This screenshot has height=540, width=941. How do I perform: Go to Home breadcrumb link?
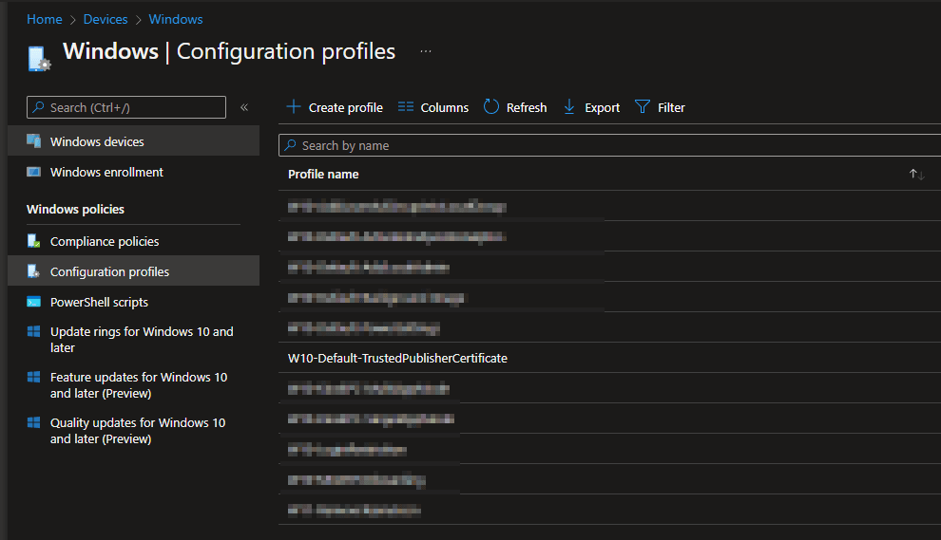tap(44, 19)
